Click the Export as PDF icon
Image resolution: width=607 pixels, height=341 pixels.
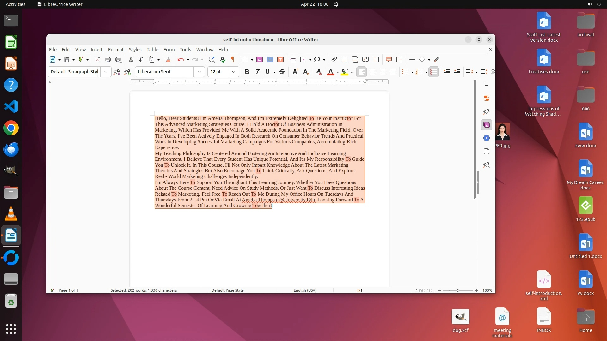click(x=97, y=59)
